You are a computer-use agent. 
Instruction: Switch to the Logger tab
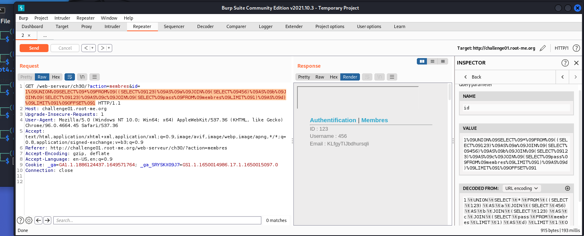click(265, 26)
